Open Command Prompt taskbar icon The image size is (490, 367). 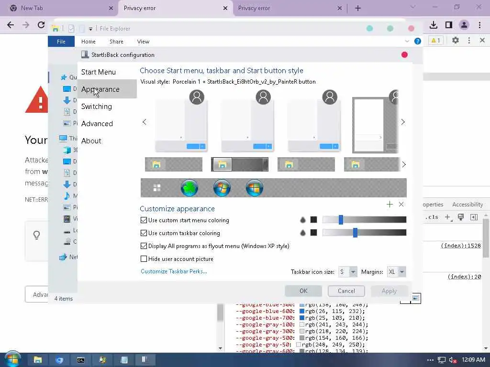[80, 360]
